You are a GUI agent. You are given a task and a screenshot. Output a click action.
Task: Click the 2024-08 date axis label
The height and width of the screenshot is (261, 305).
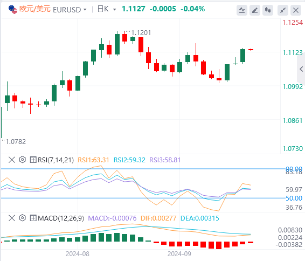(78, 254)
